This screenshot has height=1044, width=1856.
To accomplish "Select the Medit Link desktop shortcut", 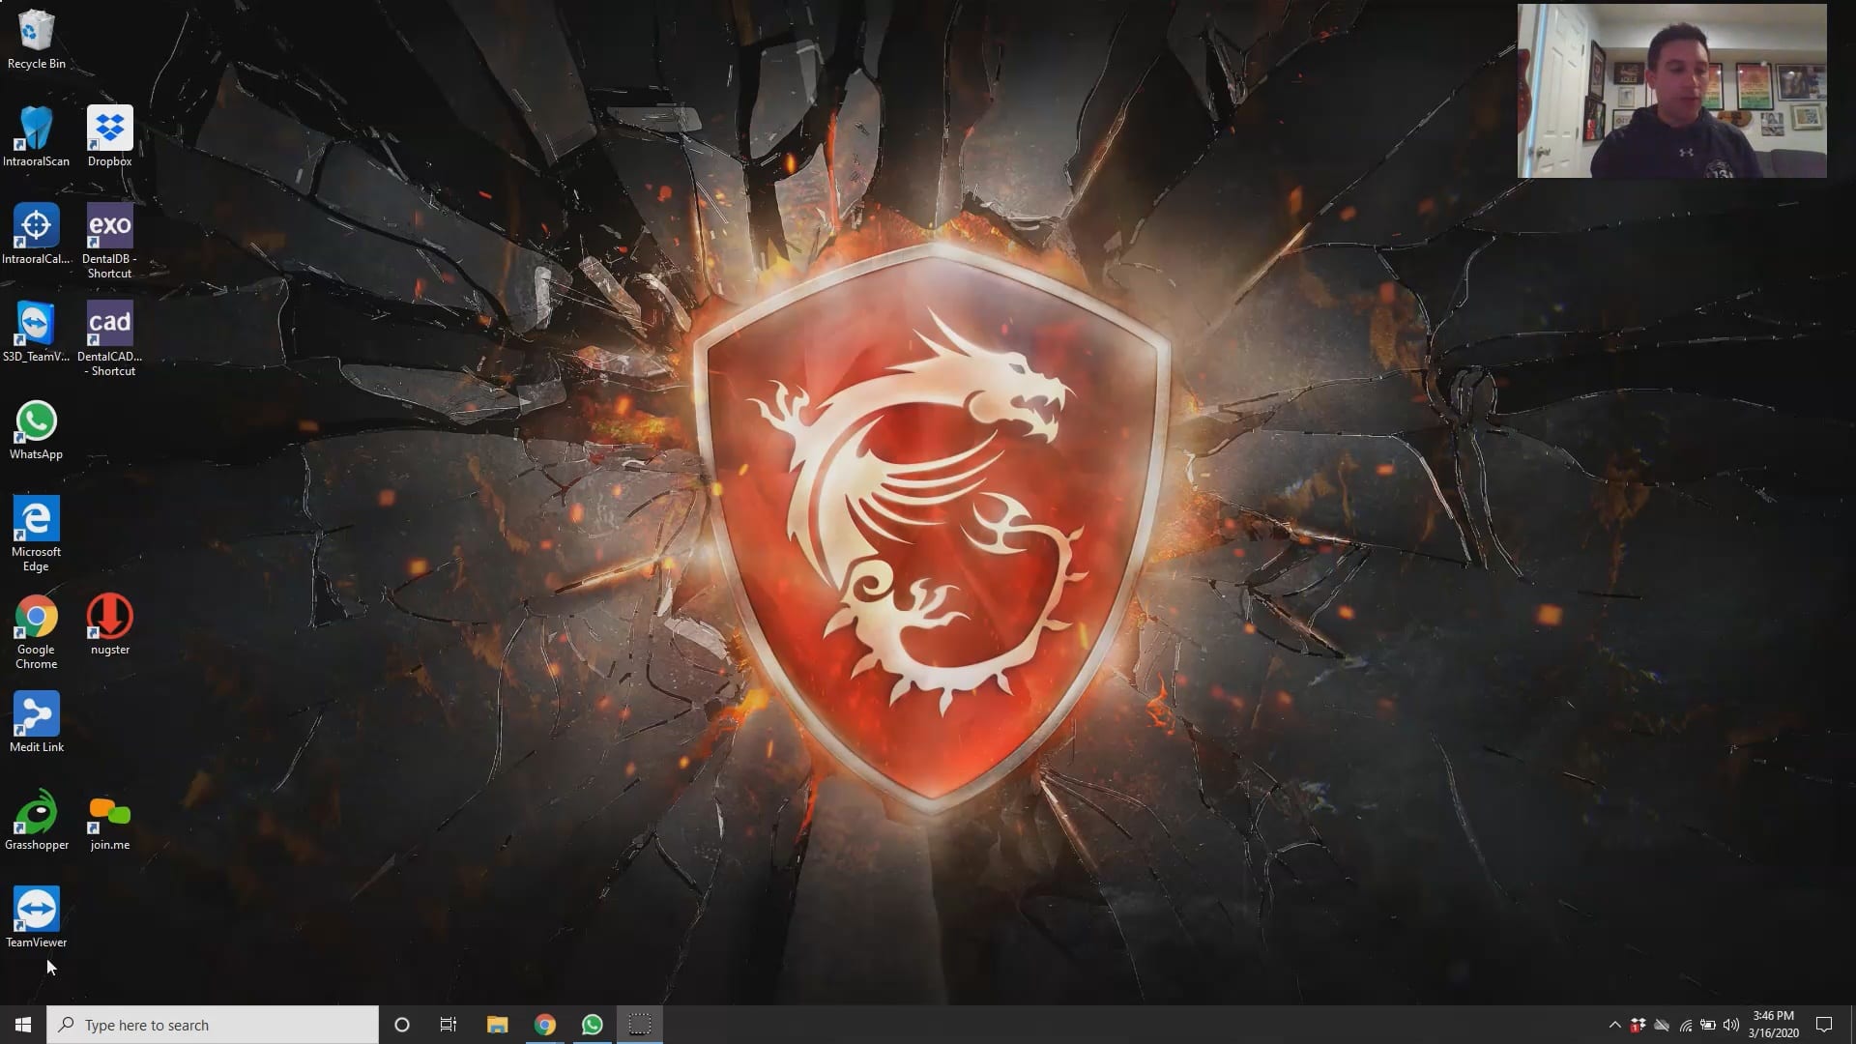I will (36, 722).
